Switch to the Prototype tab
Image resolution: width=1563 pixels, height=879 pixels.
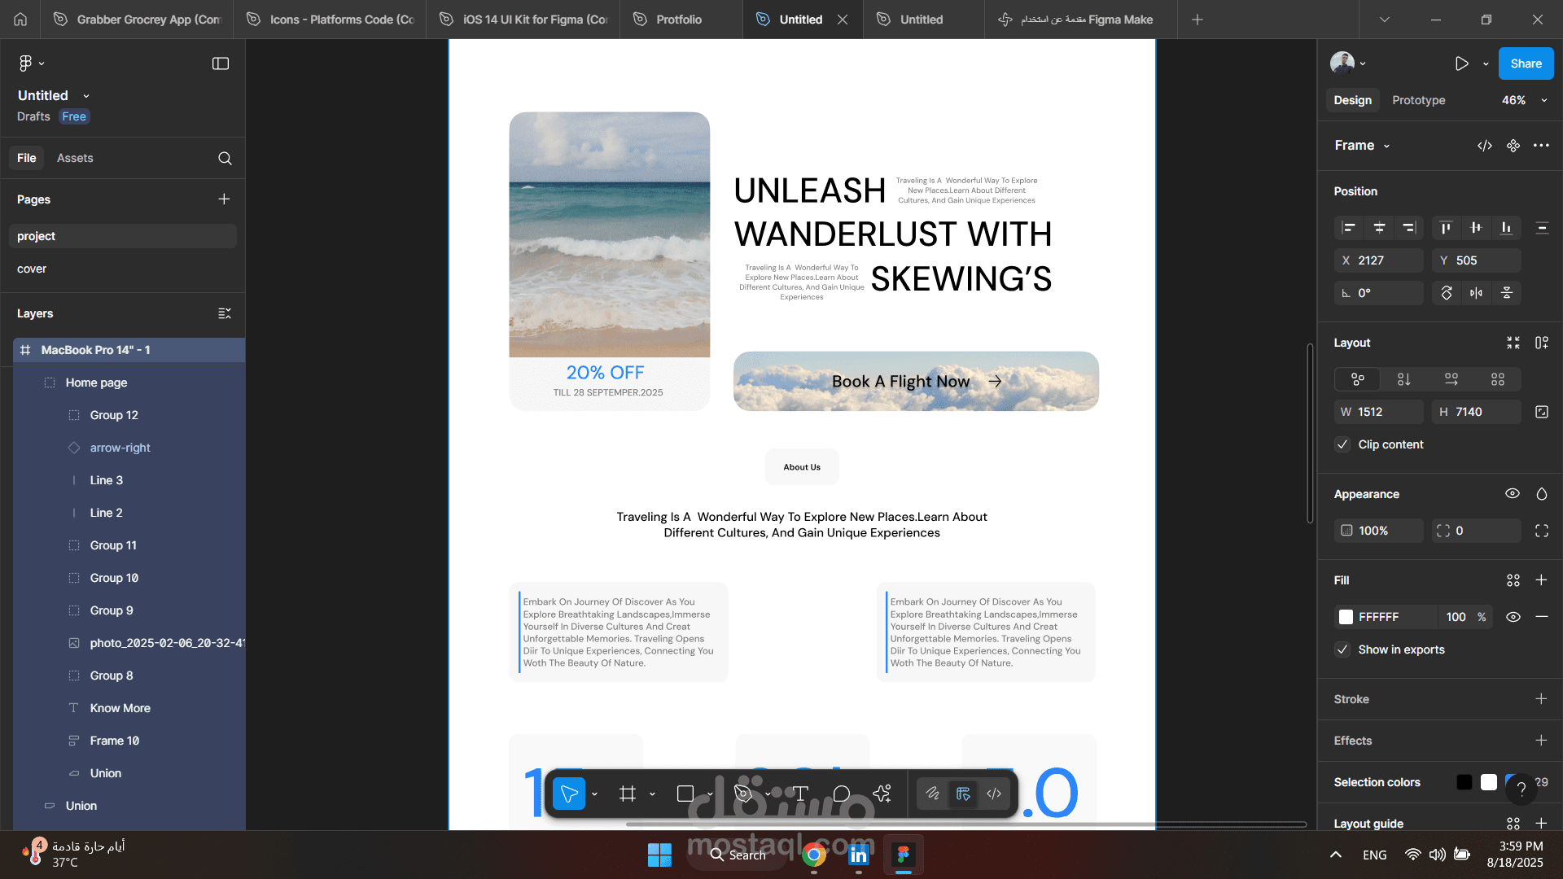pyautogui.click(x=1418, y=100)
